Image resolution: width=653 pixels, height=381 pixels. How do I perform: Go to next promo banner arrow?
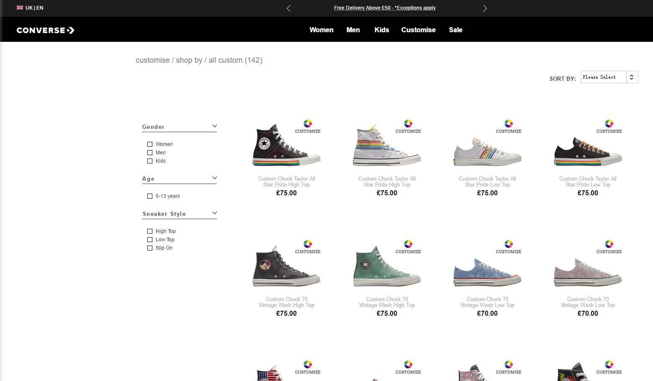pyautogui.click(x=485, y=8)
